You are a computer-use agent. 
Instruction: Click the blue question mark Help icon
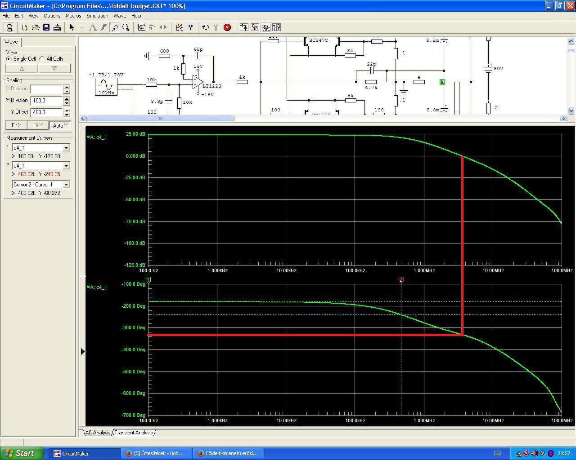(190, 27)
